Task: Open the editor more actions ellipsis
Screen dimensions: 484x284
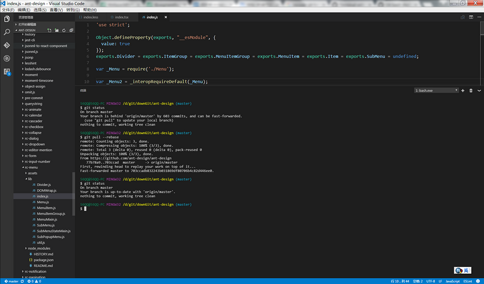Action: click(x=479, y=18)
